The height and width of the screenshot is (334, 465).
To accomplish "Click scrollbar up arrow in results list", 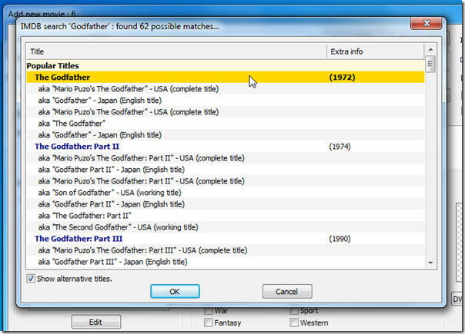I will 430,50.
